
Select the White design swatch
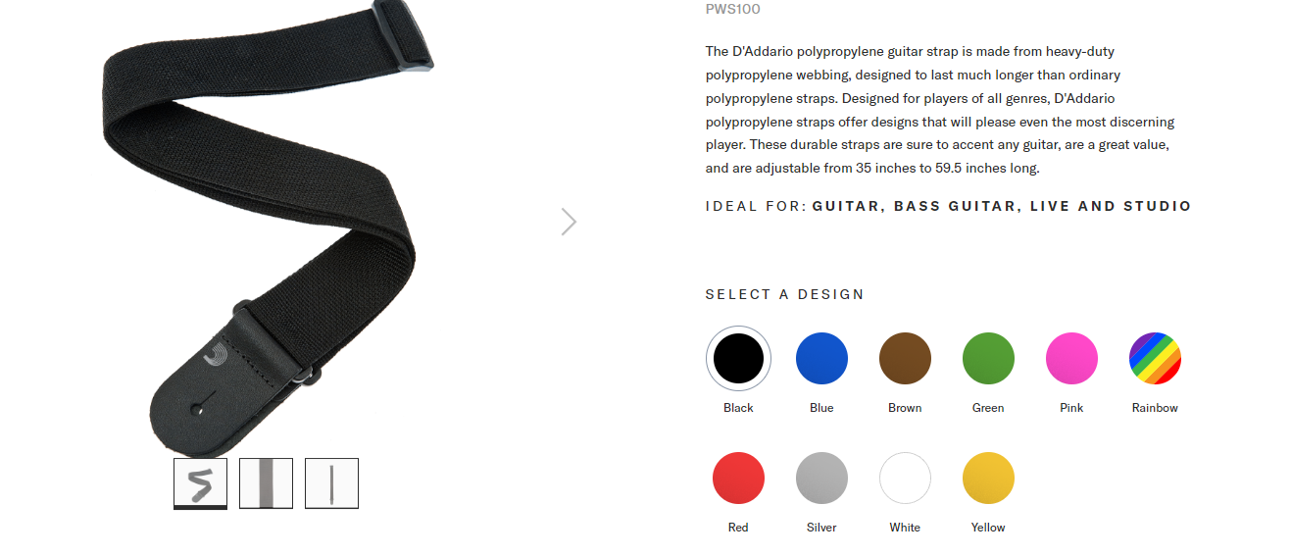click(x=905, y=478)
